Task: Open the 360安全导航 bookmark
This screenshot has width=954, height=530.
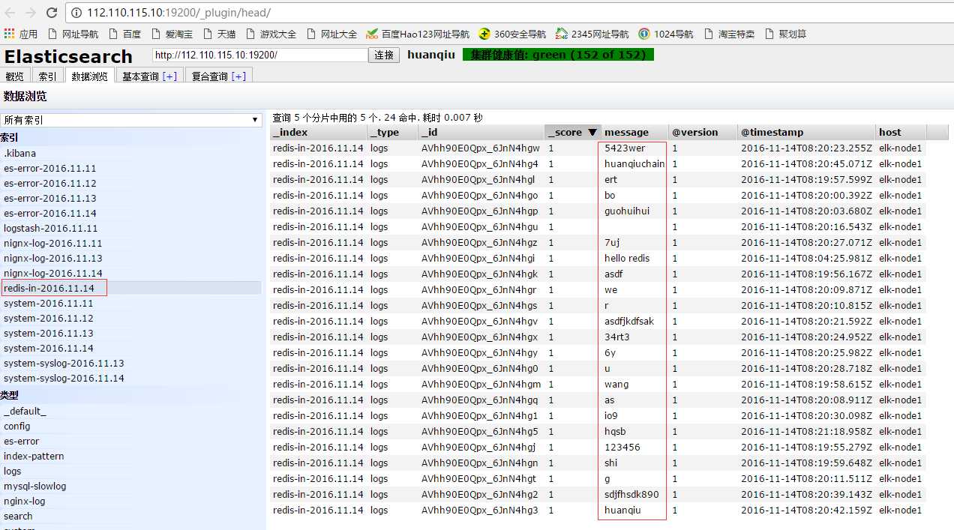Action: pos(513,34)
